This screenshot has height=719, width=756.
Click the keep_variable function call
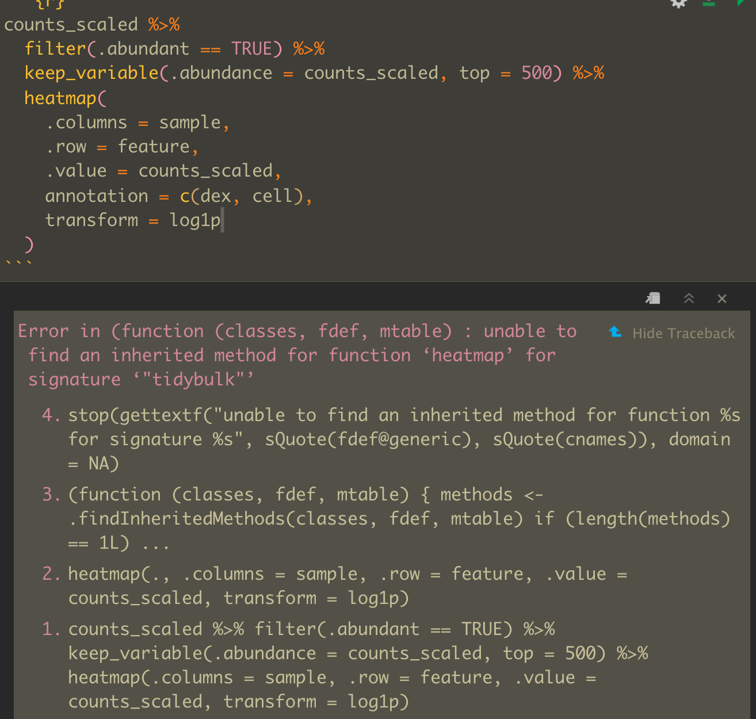coord(92,72)
